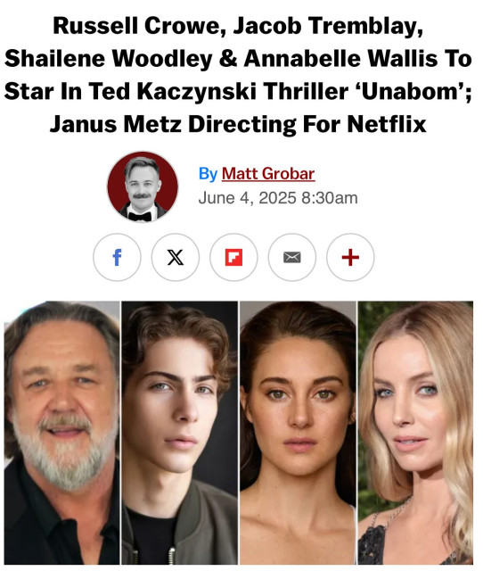
Task: Email this article using envelope icon
Action: (292, 257)
